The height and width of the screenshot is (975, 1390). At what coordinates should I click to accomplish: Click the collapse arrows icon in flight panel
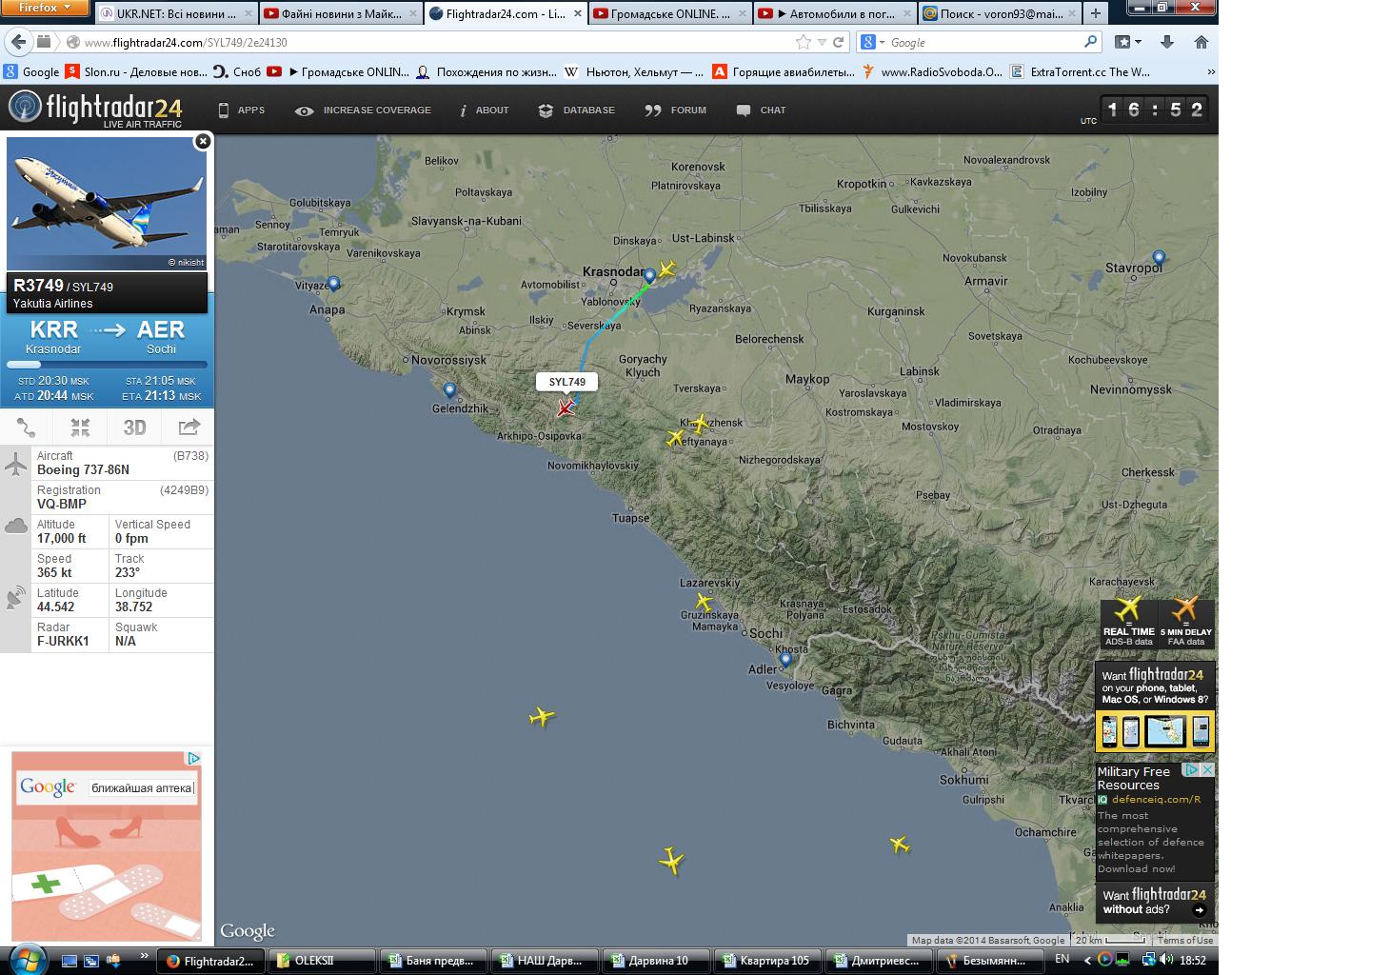coord(80,428)
